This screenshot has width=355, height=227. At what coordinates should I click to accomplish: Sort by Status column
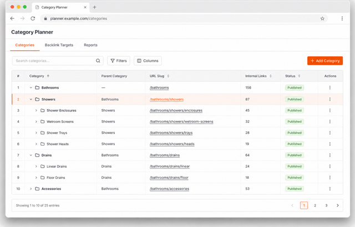pyautogui.click(x=300, y=76)
